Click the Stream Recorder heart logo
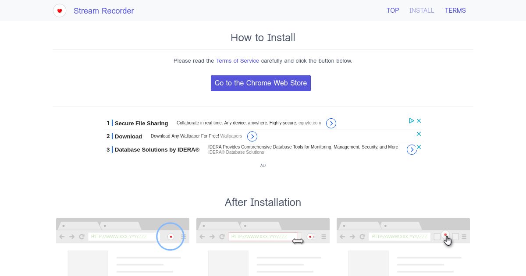Viewport: 526px width, 276px height. point(60,11)
